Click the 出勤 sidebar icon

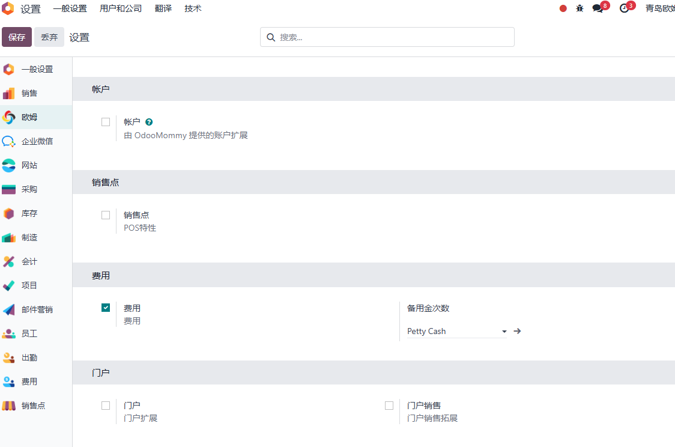click(x=8, y=357)
